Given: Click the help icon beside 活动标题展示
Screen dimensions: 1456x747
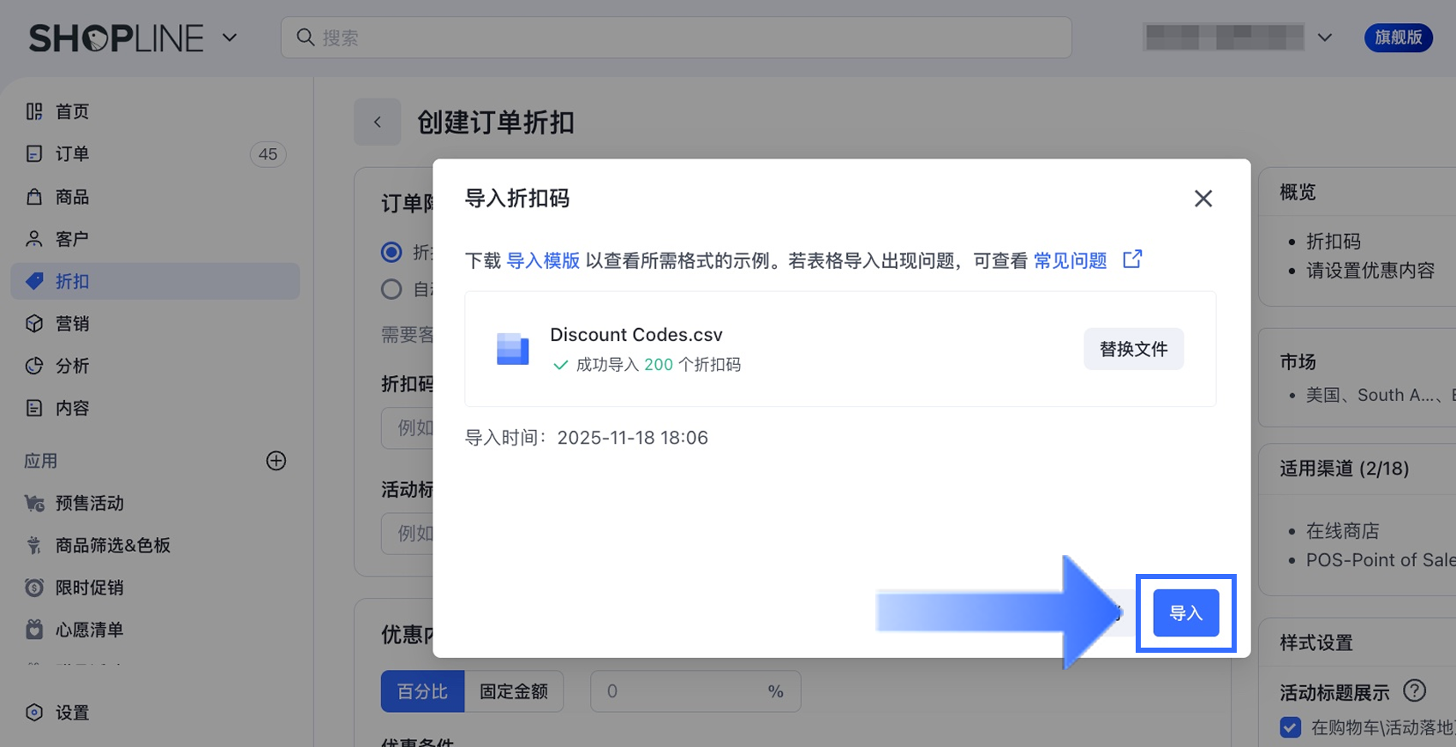Looking at the screenshot, I should click(1415, 690).
